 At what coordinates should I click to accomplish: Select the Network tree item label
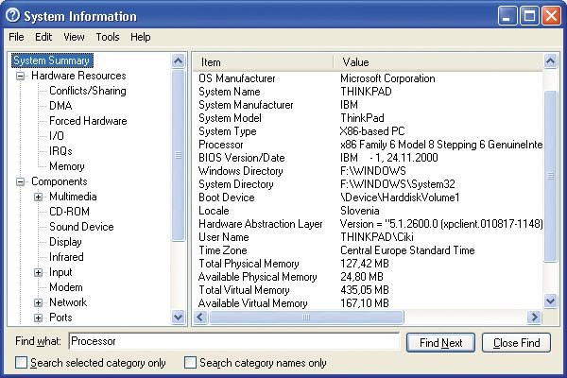[x=68, y=302]
